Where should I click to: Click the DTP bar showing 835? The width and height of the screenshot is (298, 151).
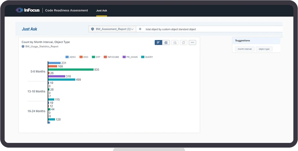pyautogui.click(x=71, y=70)
